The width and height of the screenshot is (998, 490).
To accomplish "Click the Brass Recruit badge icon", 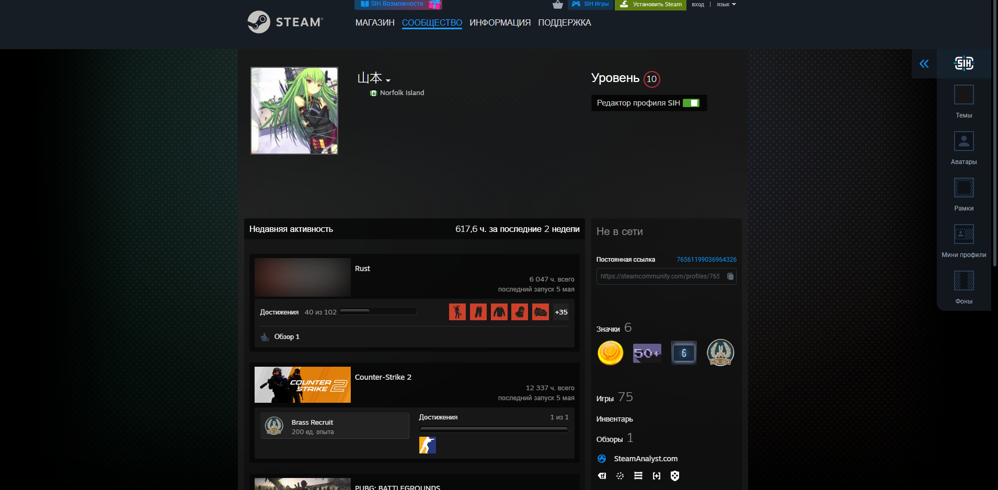I will point(274,426).
